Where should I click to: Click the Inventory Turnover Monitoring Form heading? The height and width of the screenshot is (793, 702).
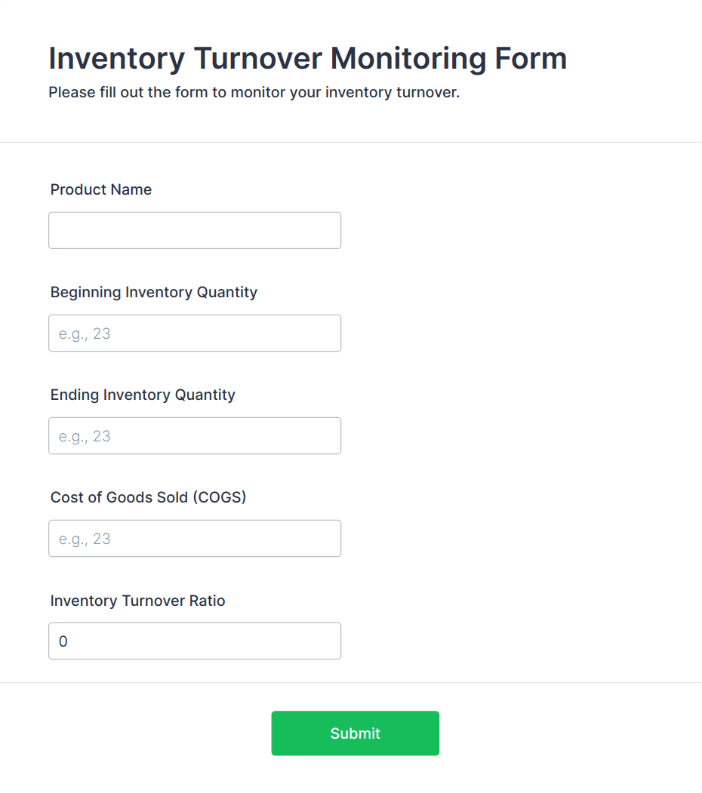(x=307, y=58)
